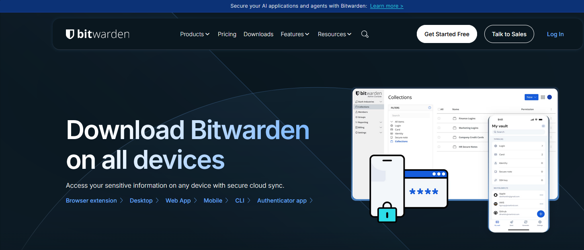The width and height of the screenshot is (584, 250).
Task: Tick the All checkbox in collections table
Action: (439, 109)
